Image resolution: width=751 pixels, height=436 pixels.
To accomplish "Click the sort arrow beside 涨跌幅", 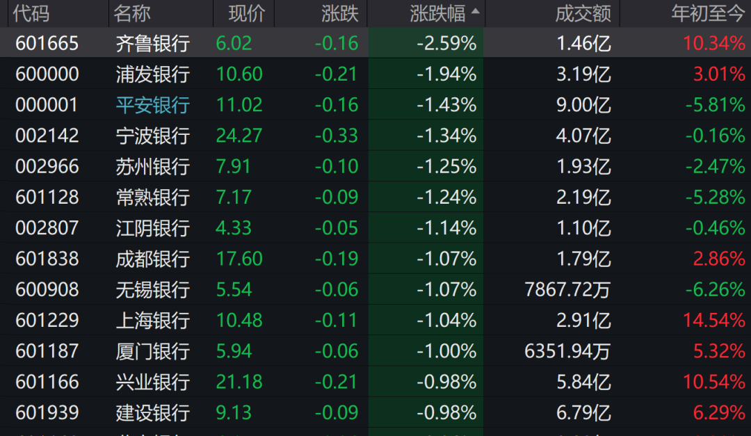I will click(476, 12).
